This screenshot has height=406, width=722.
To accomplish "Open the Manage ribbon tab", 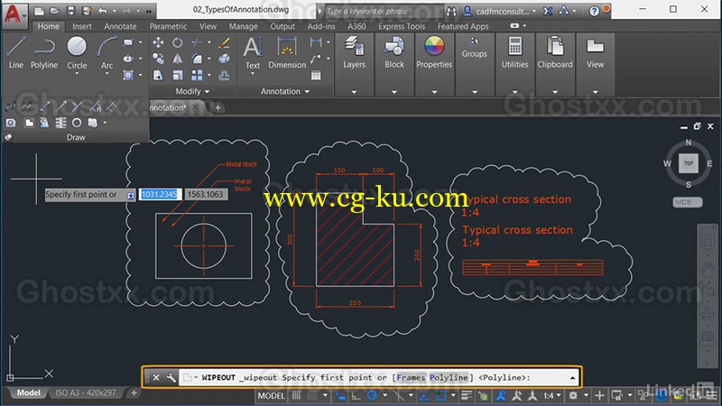I will 243,26.
